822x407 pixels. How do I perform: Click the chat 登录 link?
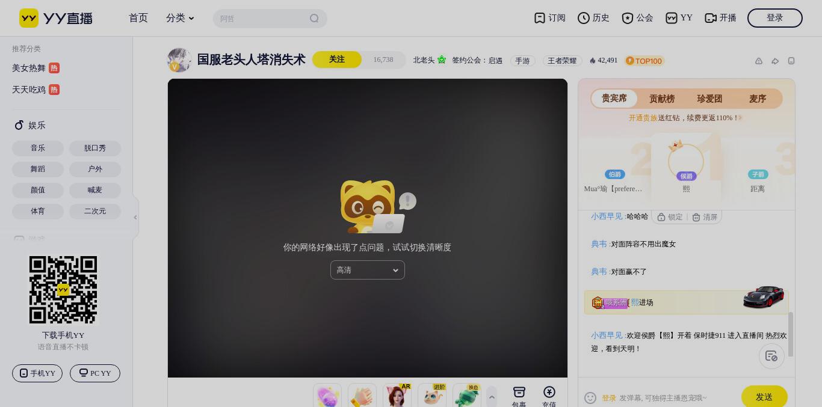click(x=609, y=398)
